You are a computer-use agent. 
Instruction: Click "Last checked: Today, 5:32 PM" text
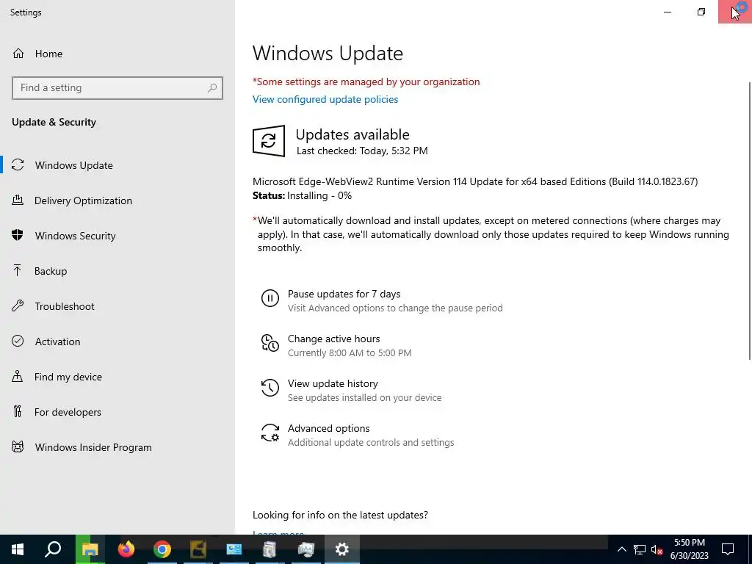coord(362,151)
